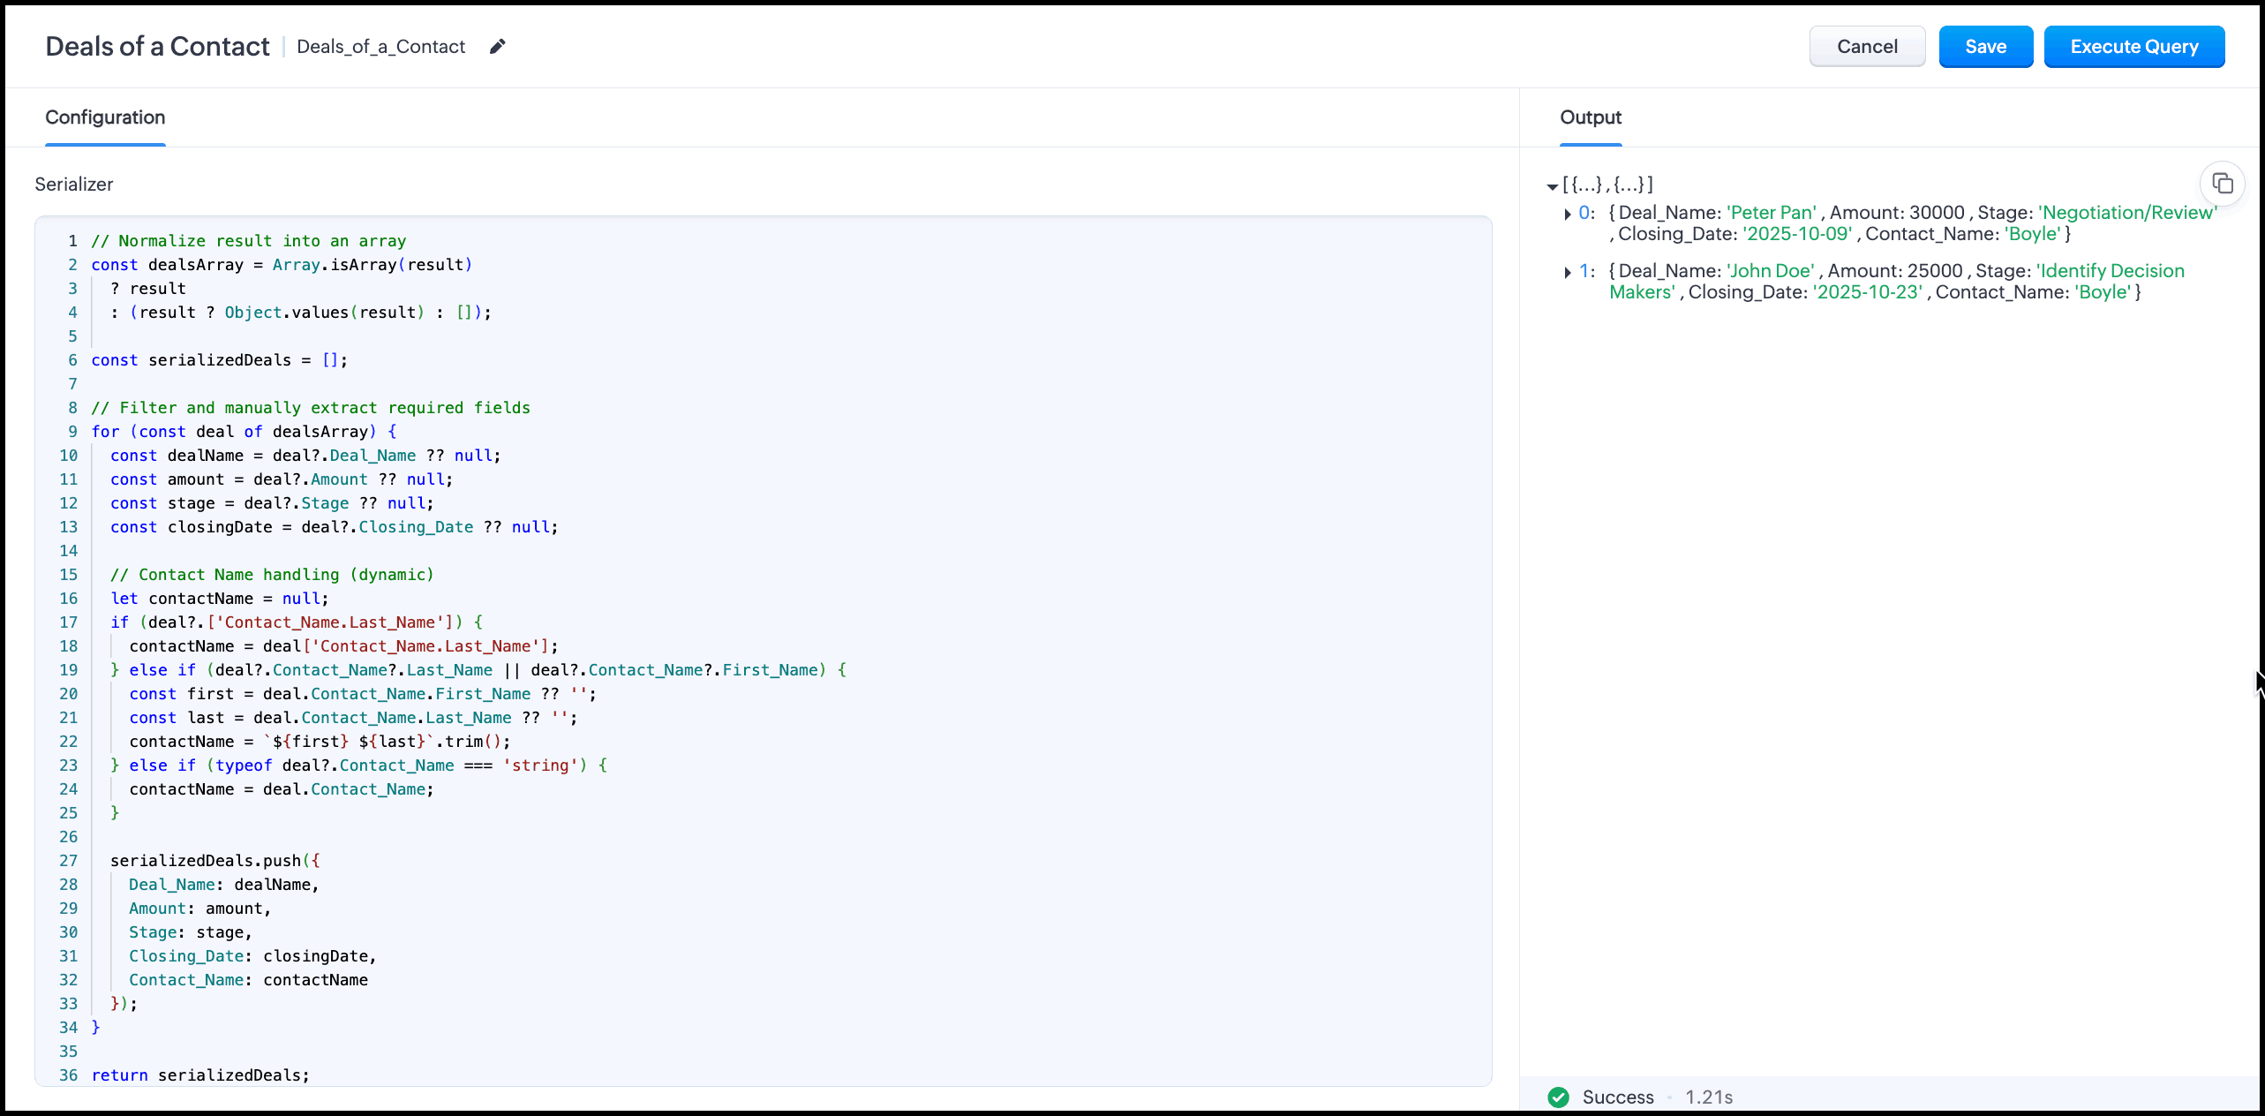Screen dimensions: 2265x1116
Task: Click the 'John Doe' deal name value
Action: pyautogui.click(x=1769, y=271)
